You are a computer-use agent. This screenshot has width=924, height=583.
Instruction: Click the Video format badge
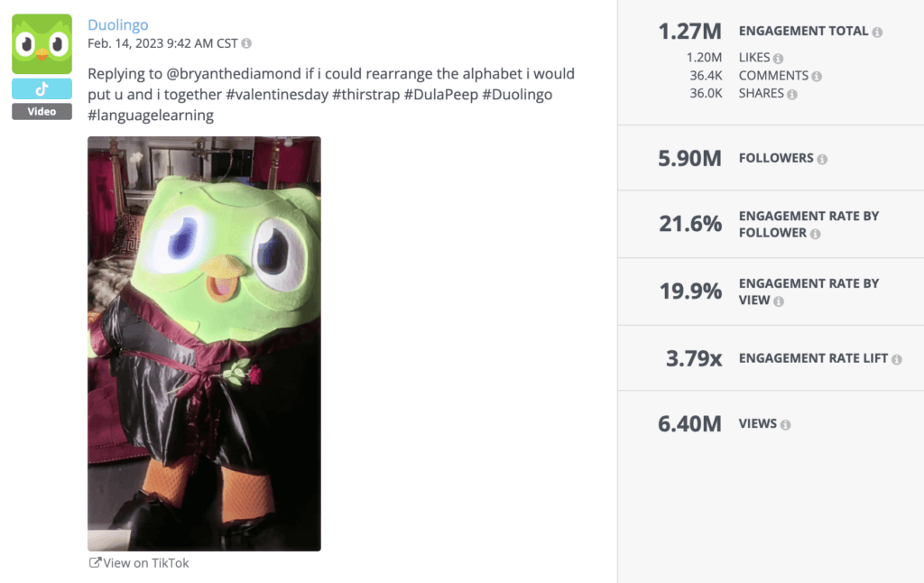[x=42, y=111]
